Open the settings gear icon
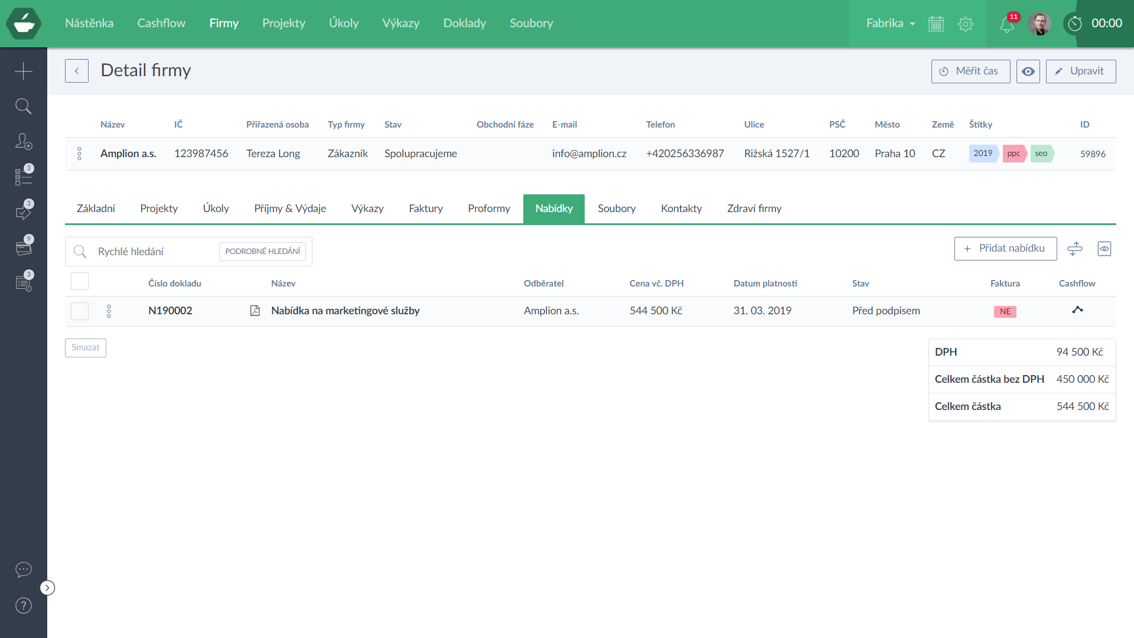 click(966, 24)
